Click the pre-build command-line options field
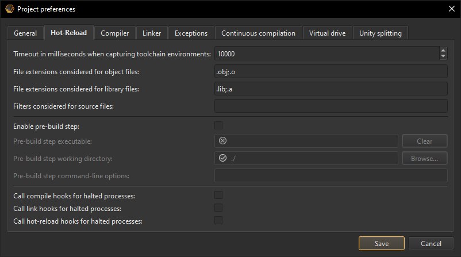 (331, 175)
